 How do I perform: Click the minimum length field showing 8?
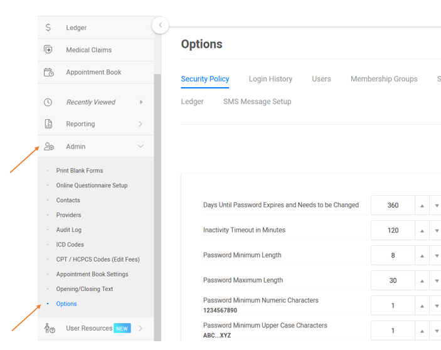[x=393, y=255]
